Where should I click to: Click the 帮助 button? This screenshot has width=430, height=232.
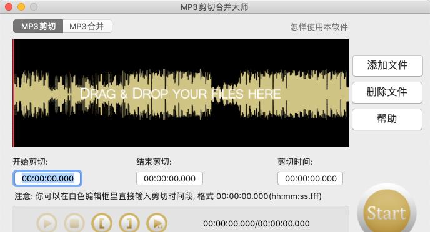[x=387, y=119]
